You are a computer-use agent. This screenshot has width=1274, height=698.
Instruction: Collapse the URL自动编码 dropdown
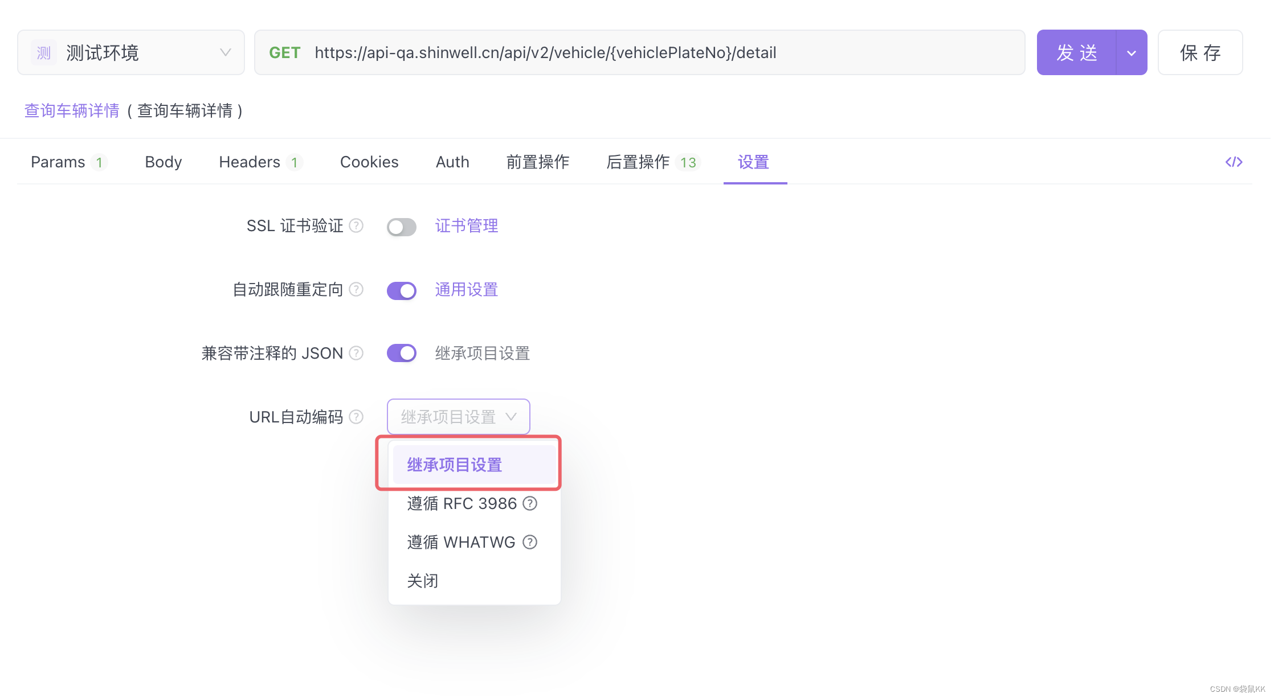(458, 417)
